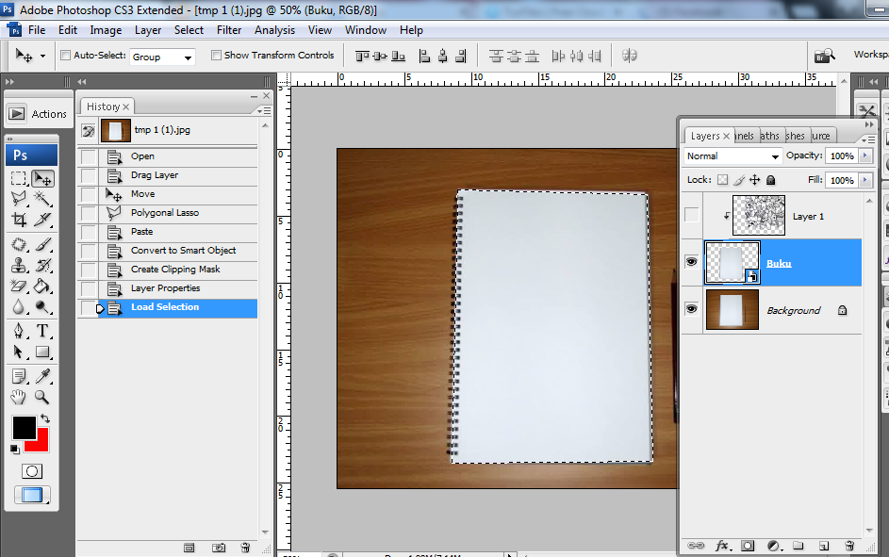Pick the Magic Wand tool
Viewport: 889px width, 557px height.
coord(42,199)
